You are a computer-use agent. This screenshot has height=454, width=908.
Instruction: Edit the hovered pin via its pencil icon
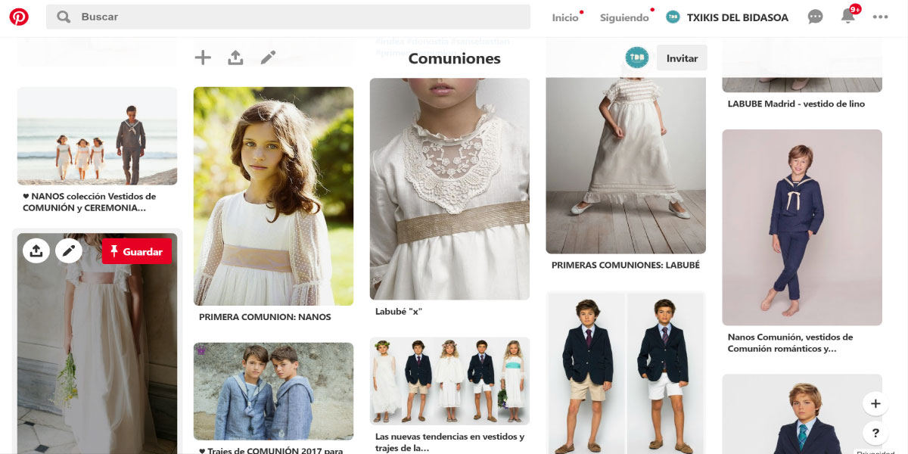[x=69, y=250]
